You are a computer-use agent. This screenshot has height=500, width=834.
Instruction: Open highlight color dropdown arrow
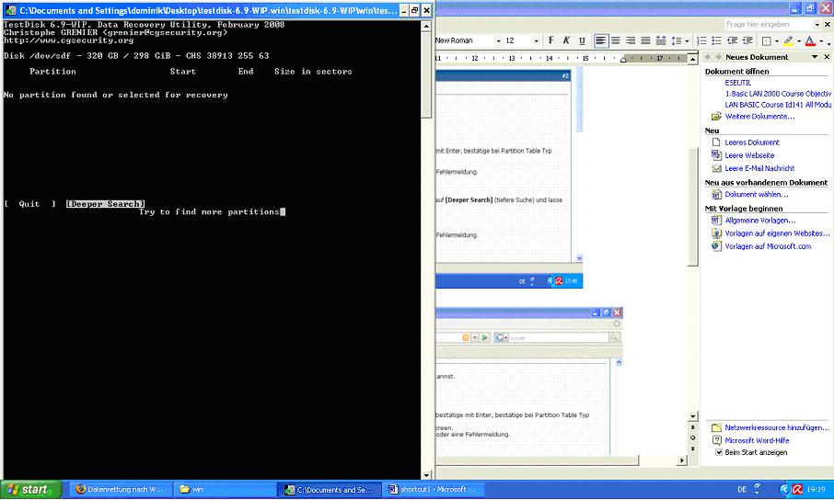pyautogui.click(x=799, y=41)
